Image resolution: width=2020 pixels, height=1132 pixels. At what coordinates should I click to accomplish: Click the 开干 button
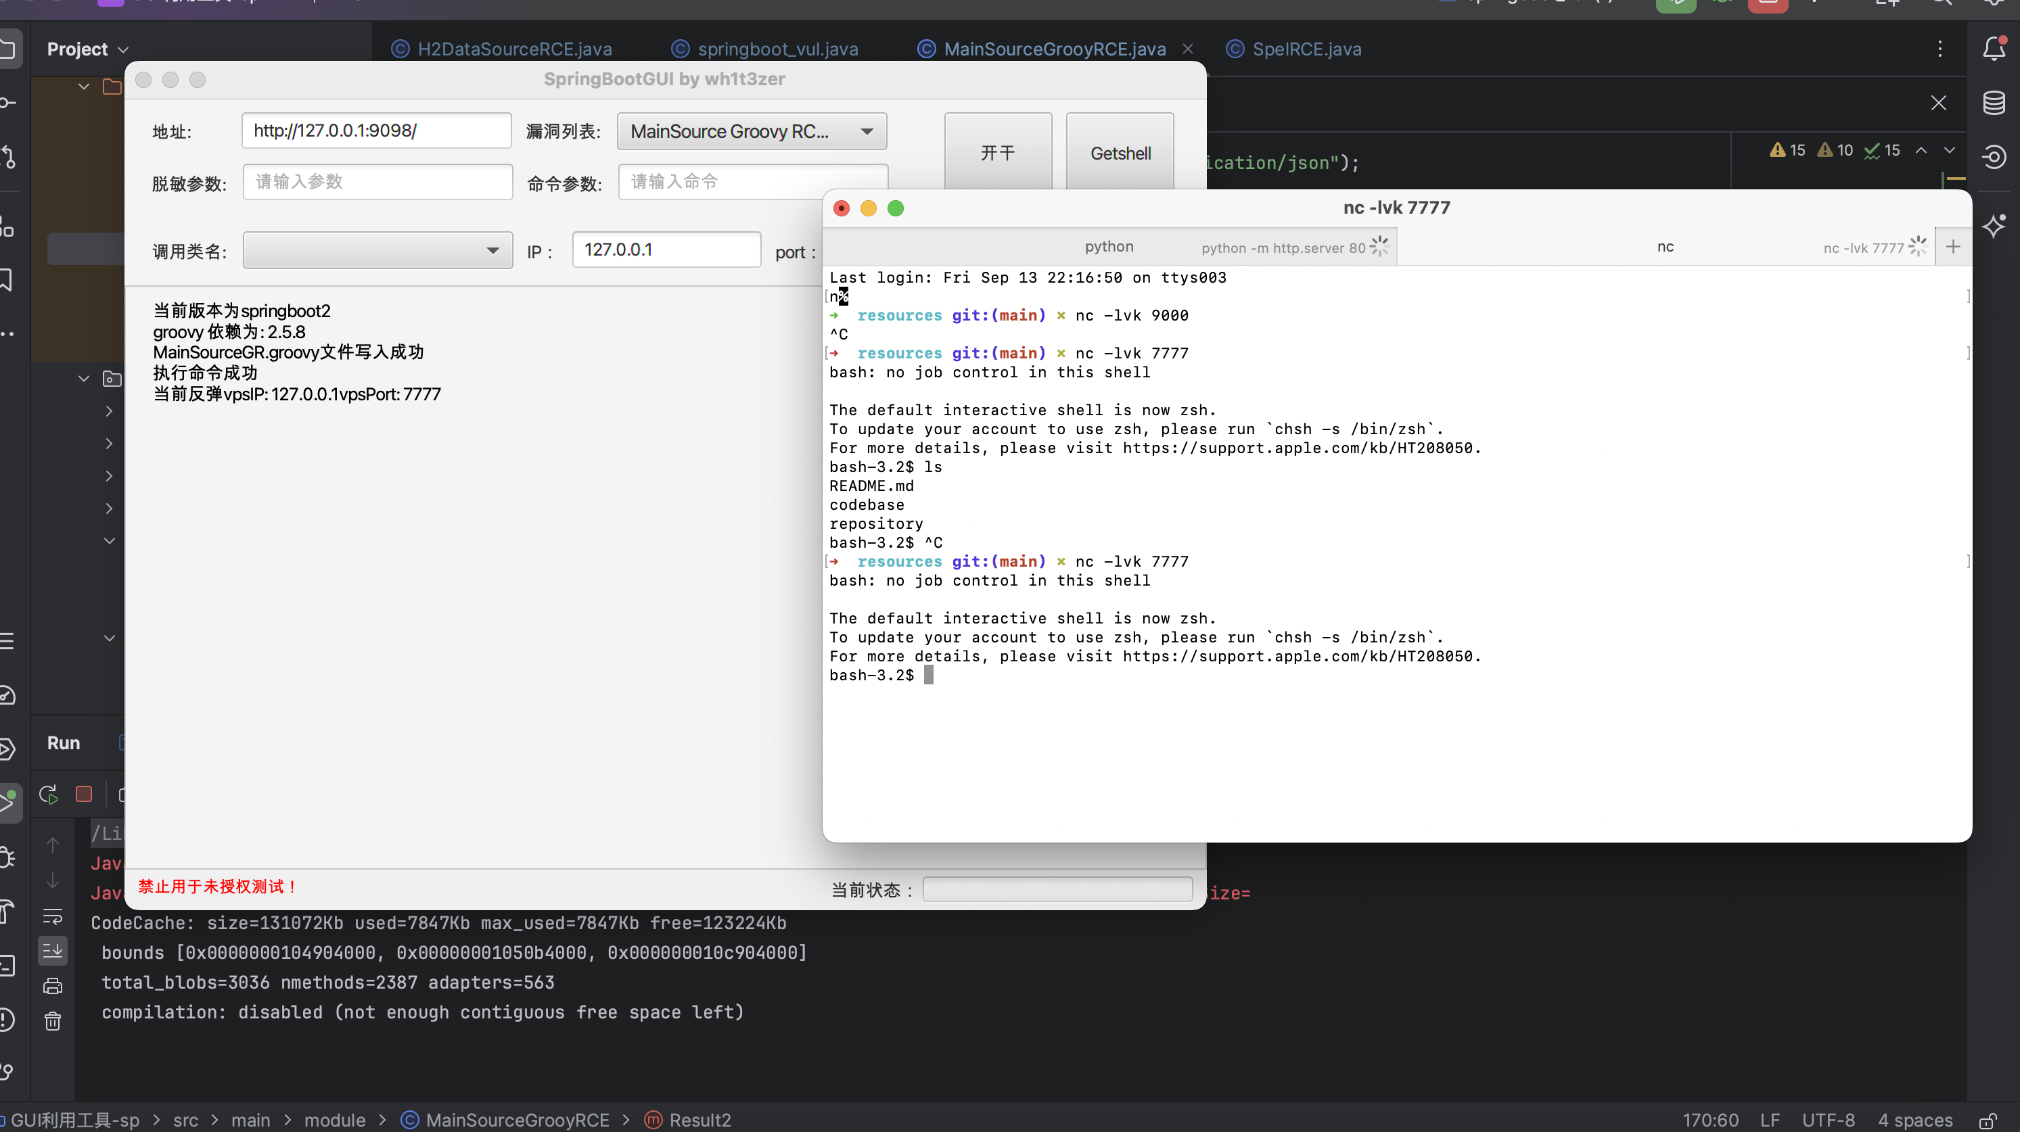(x=997, y=152)
